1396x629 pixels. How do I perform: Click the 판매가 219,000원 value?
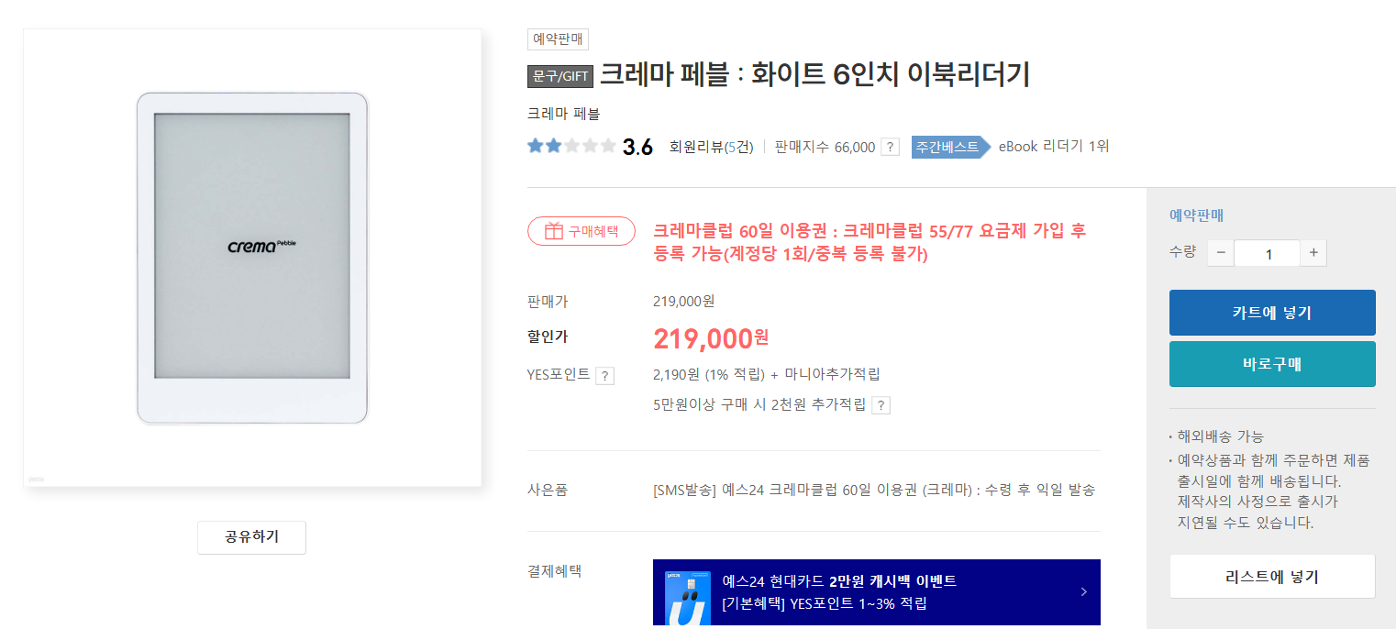point(683,301)
